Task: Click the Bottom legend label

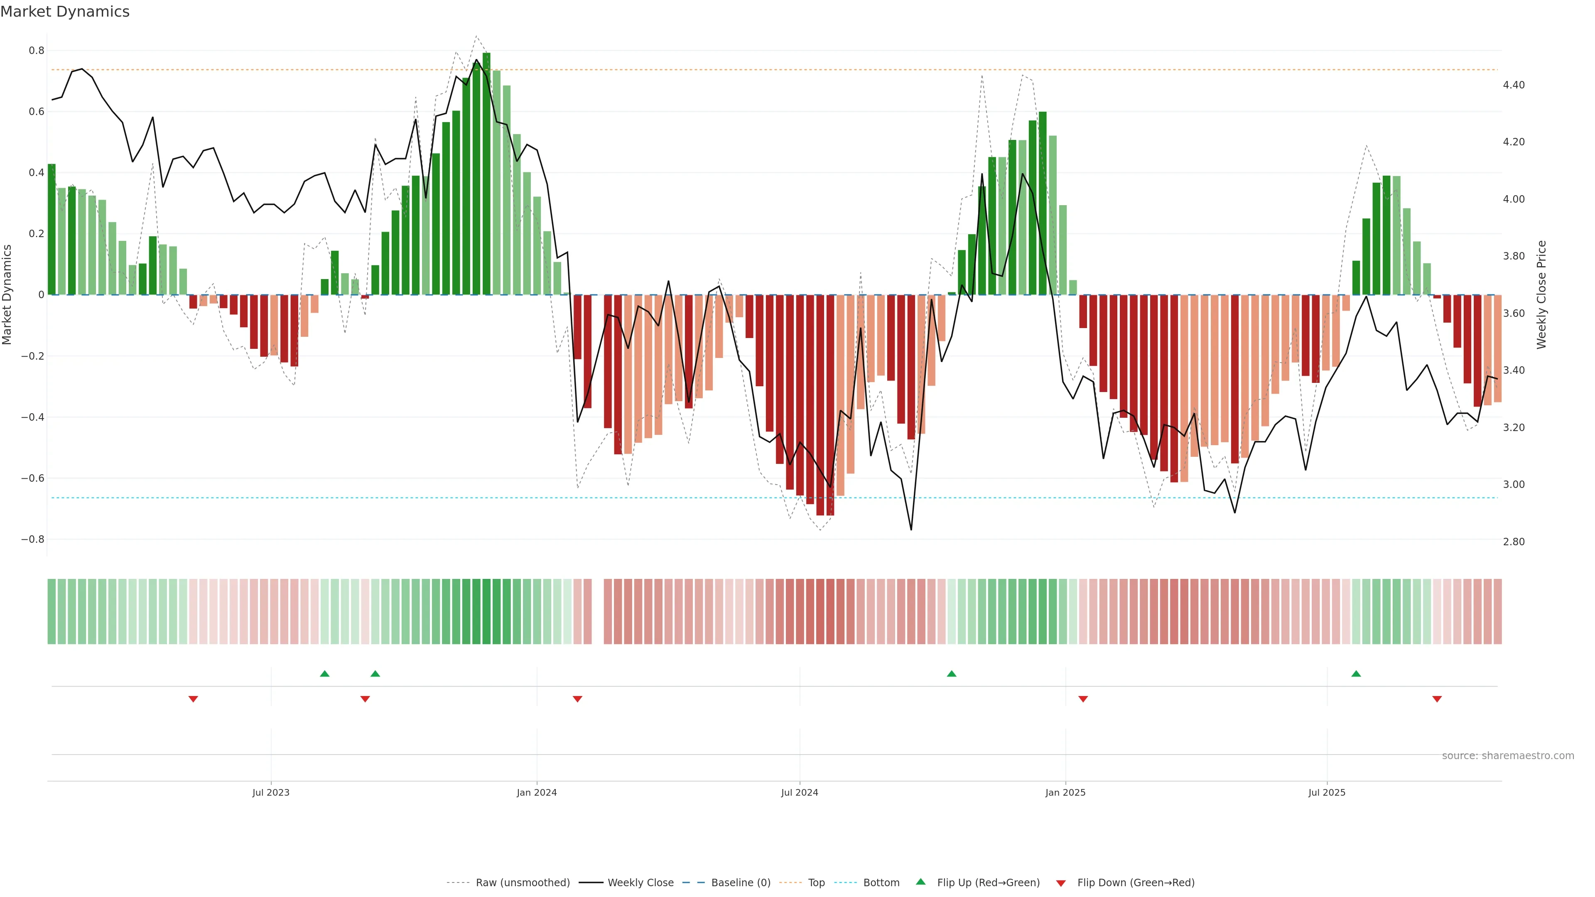Action: pos(881,883)
